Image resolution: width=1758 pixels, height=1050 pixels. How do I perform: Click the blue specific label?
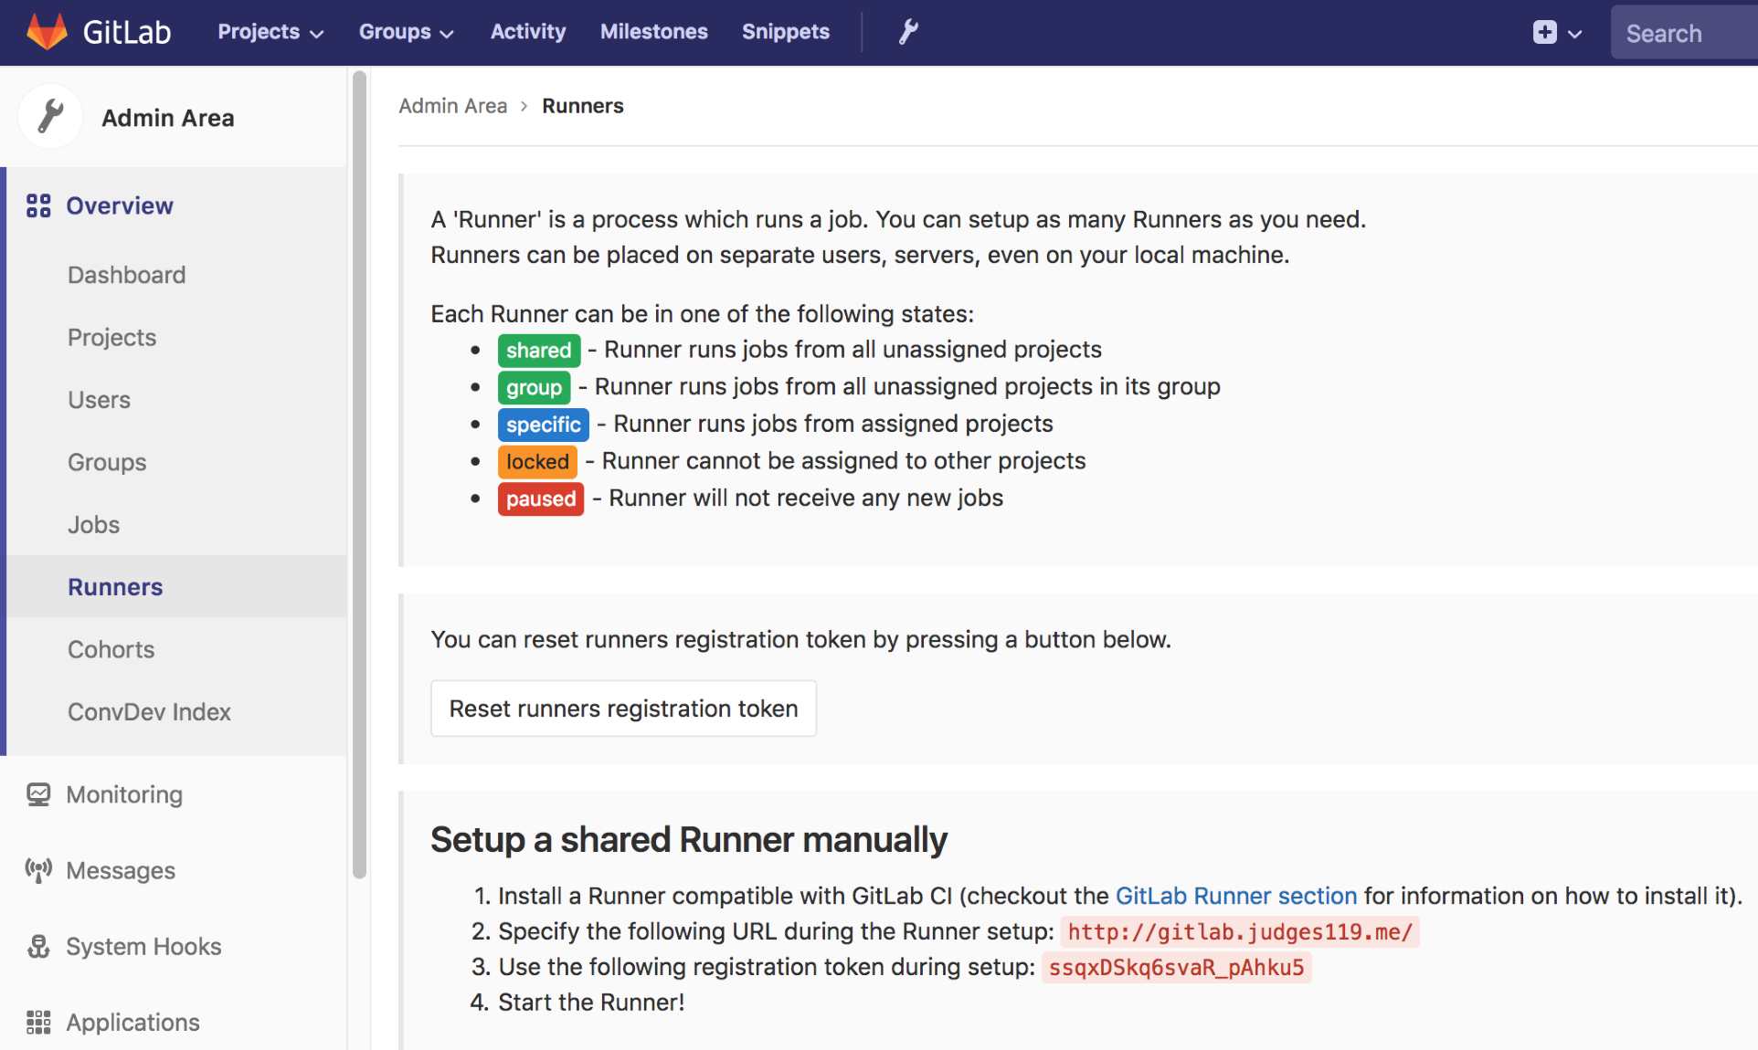543,425
